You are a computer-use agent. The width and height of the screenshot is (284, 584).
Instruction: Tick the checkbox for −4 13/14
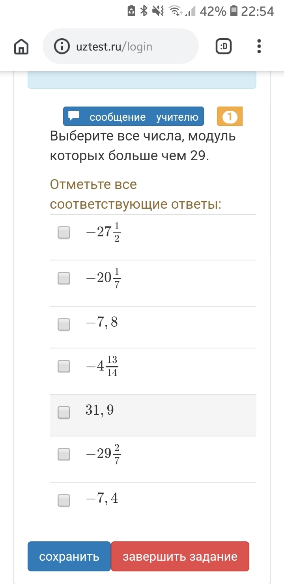64,367
